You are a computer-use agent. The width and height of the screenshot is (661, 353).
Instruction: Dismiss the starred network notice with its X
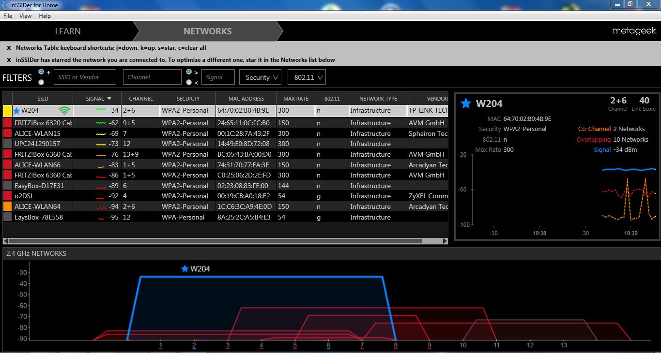(9, 60)
